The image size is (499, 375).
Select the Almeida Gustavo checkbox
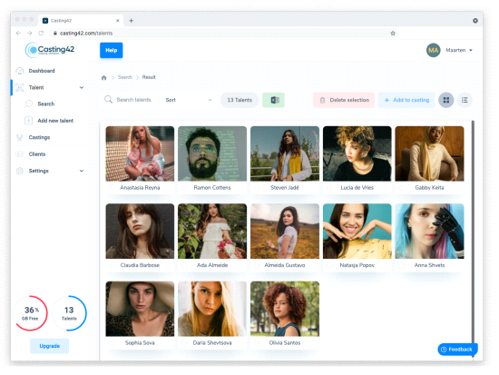(x=257, y=265)
